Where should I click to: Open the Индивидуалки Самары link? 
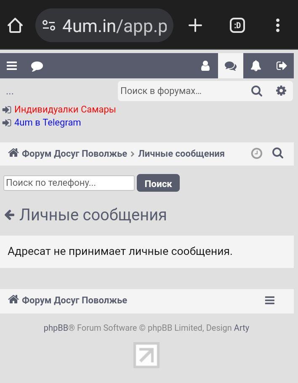click(x=65, y=110)
